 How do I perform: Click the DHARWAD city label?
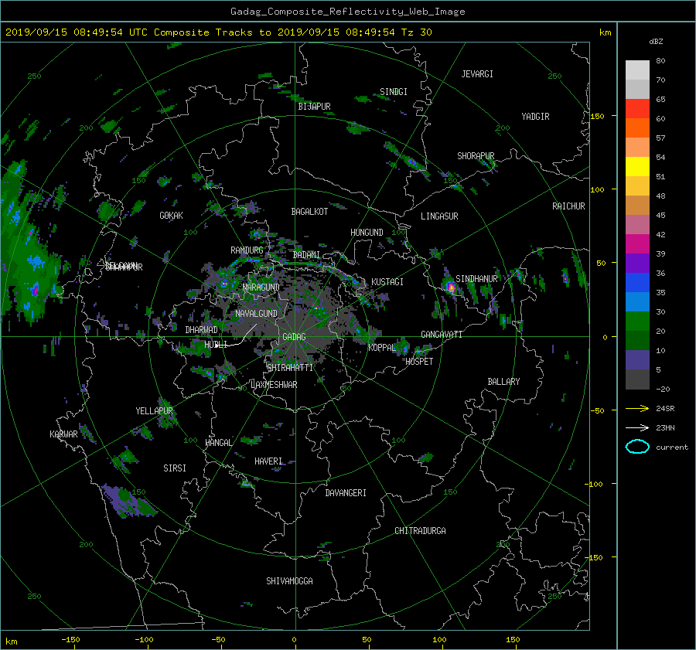[201, 330]
